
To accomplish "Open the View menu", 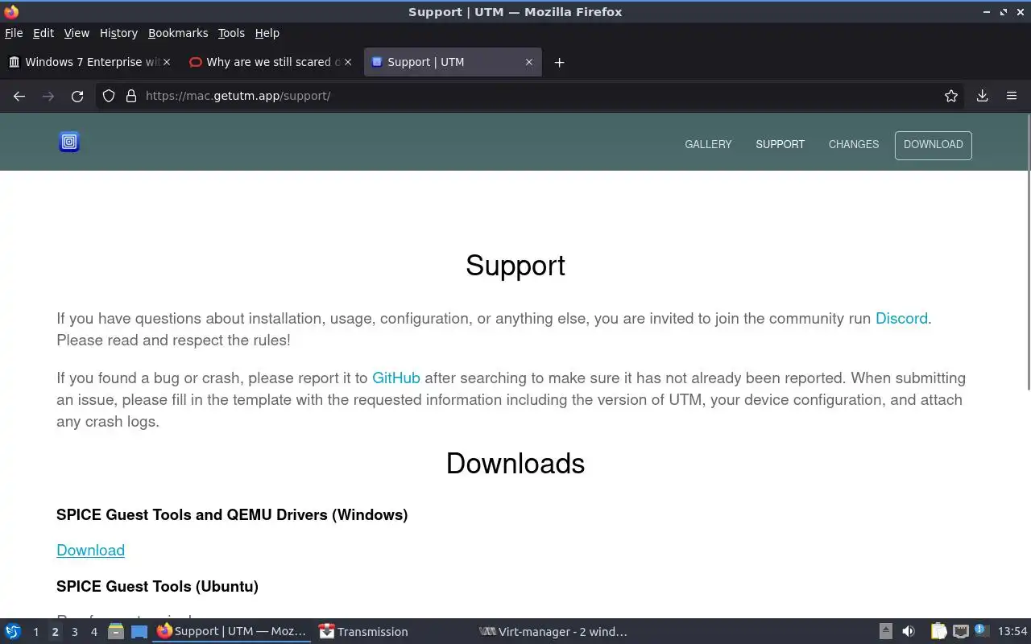I will pos(77,33).
